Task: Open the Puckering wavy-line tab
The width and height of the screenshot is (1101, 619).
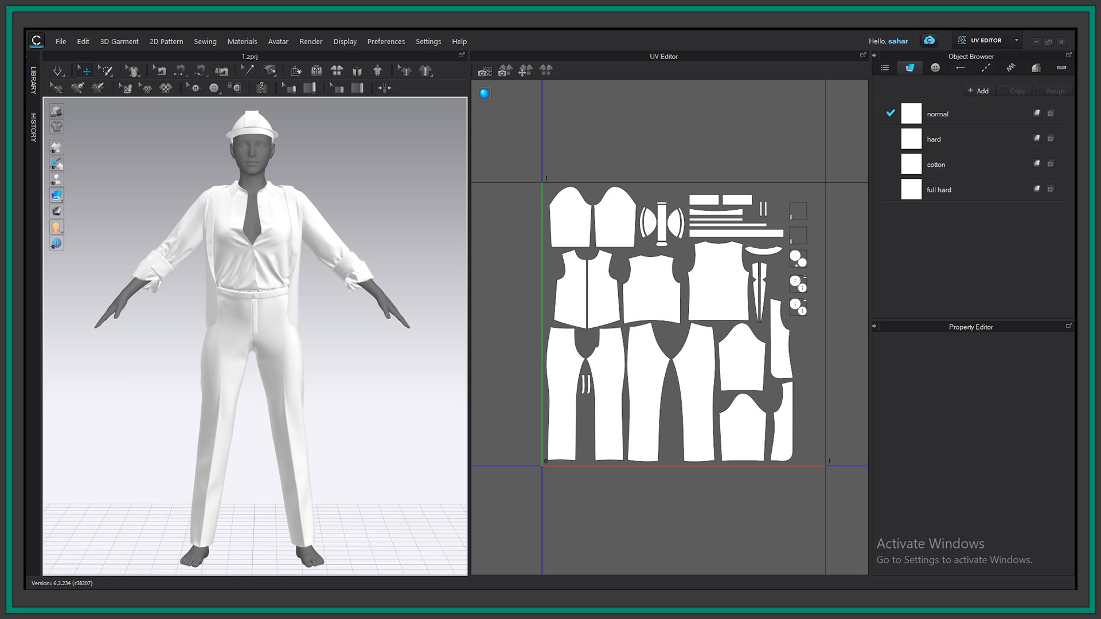Action: point(1011,68)
